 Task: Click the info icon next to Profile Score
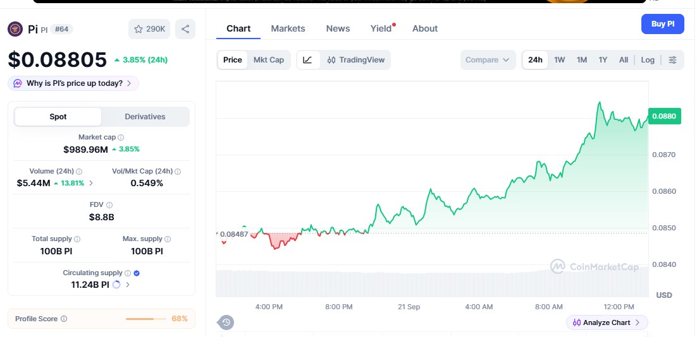[64, 319]
